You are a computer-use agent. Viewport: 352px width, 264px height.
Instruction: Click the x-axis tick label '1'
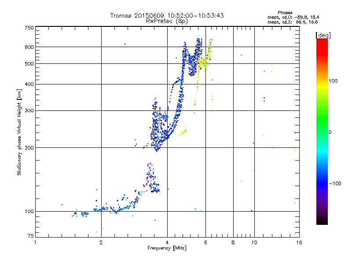pyautogui.click(x=35, y=242)
